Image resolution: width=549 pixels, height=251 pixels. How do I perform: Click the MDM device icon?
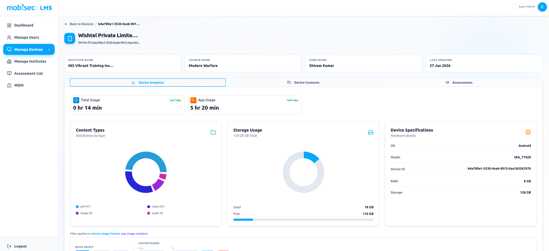coord(9,85)
